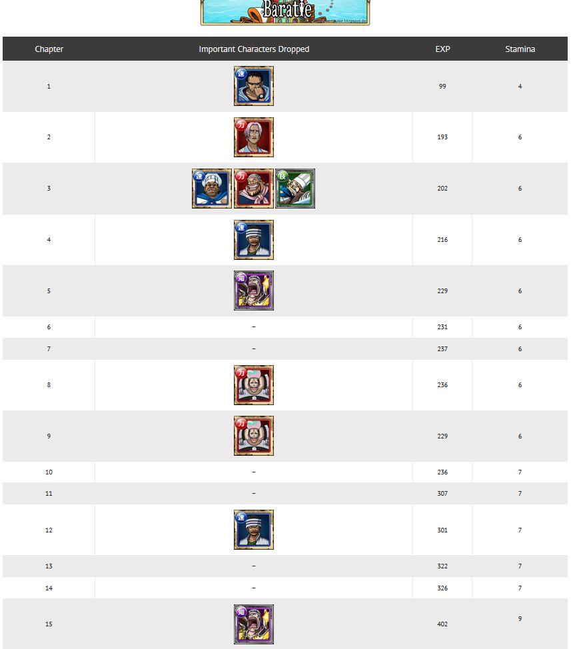The height and width of the screenshot is (649, 573).
Task: Select the red character icon in chapter 9
Action: (253, 436)
